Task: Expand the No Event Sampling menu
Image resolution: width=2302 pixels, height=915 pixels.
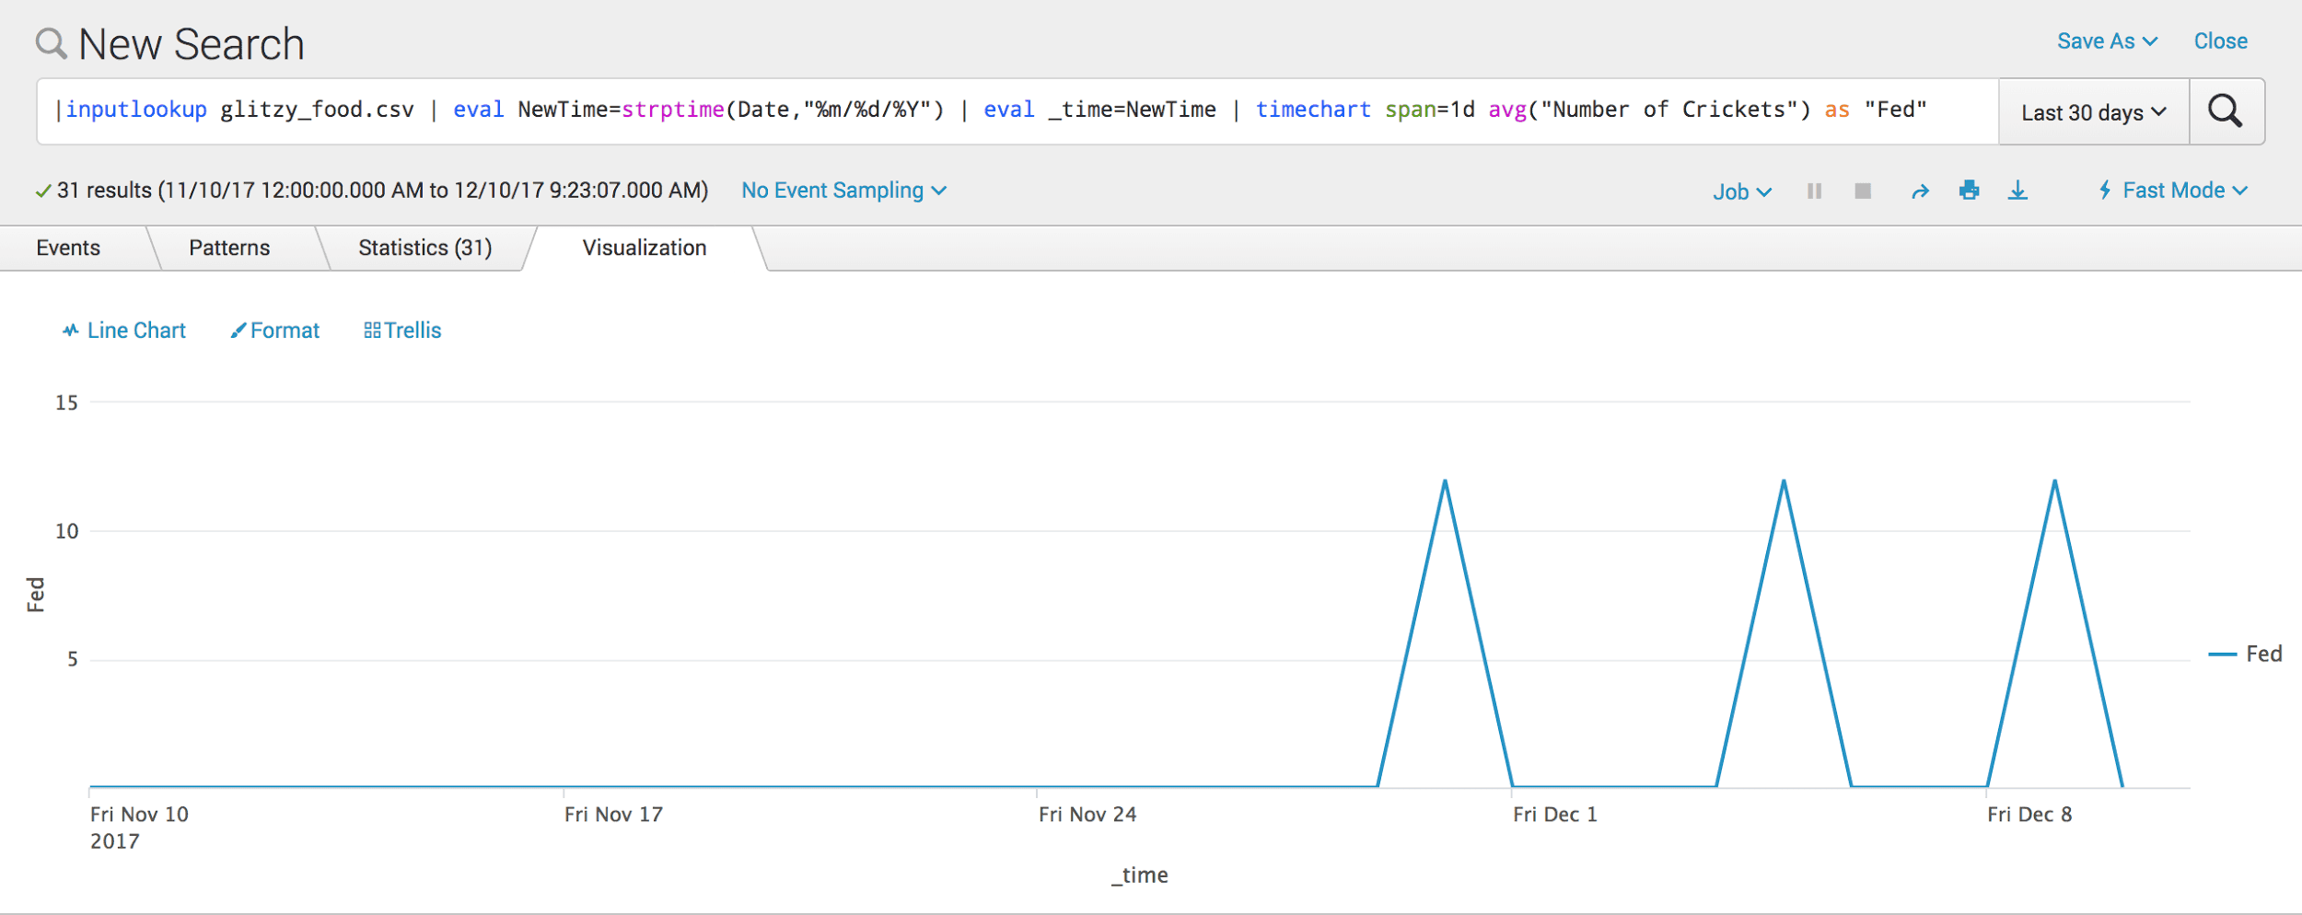Action: point(843,191)
